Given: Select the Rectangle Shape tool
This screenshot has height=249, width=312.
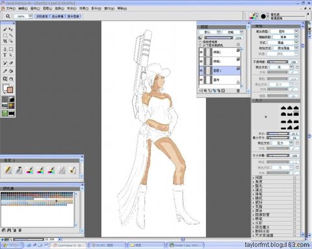Looking at the screenshot, I should pyautogui.click(x=11, y=49).
